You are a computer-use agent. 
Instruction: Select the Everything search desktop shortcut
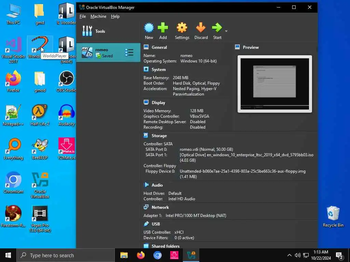(13, 149)
